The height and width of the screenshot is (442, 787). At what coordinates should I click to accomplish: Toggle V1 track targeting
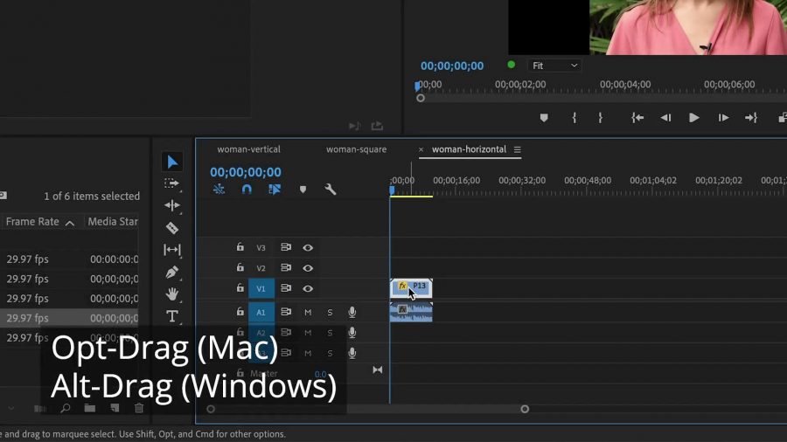pos(261,288)
